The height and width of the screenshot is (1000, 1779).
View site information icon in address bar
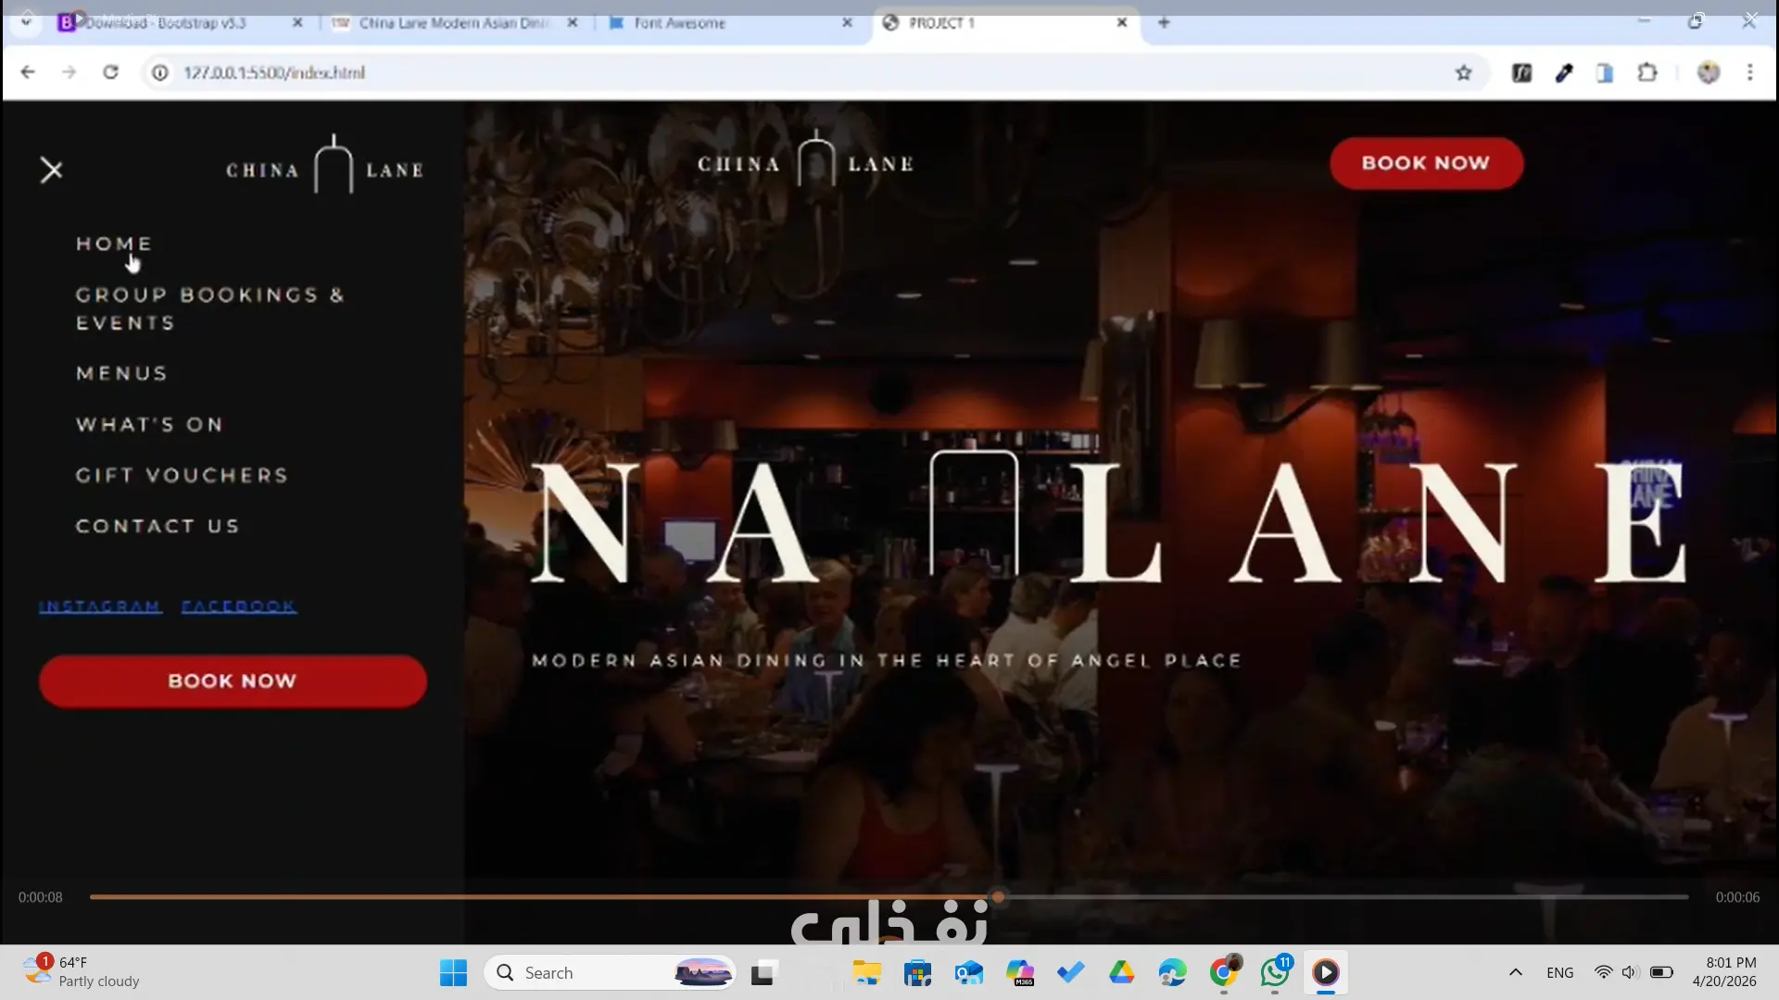(160, 72)
